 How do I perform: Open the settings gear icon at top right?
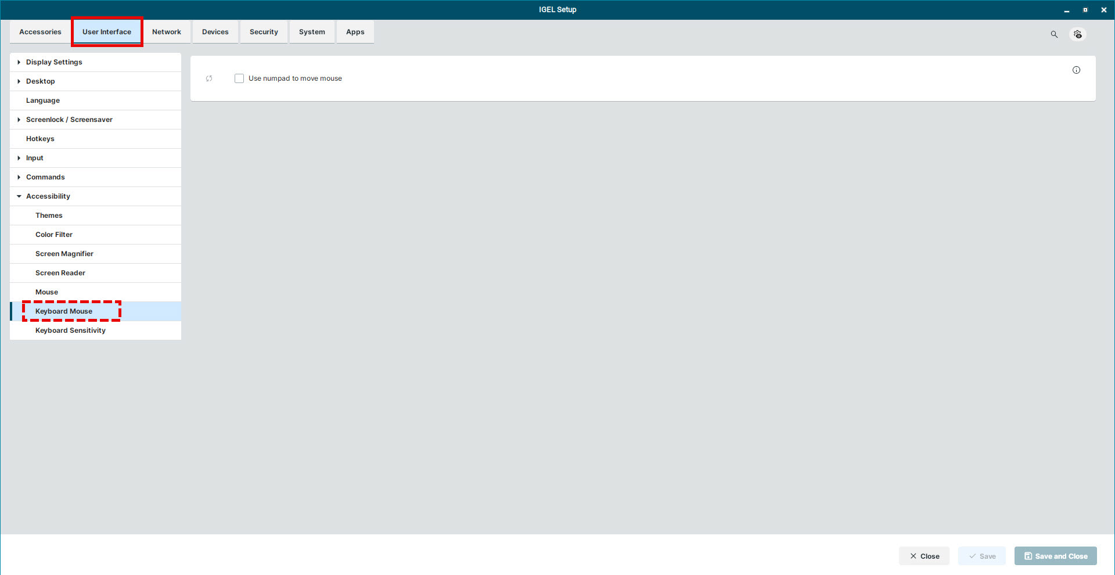(1078, 34)
